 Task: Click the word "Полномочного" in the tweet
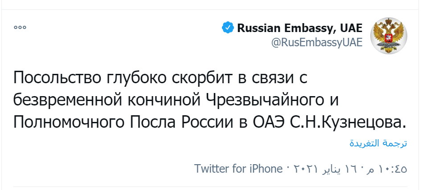click(x=66, y=121)
